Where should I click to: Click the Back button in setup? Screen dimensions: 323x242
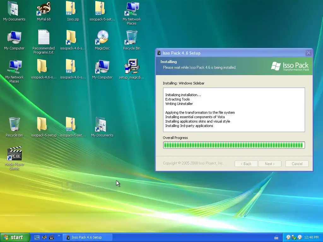[246, 164]
